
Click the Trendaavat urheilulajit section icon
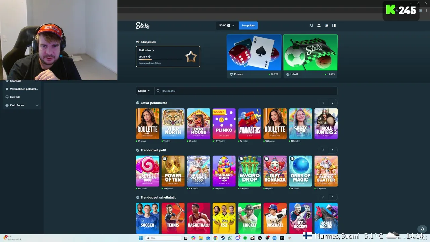pyautogui.click(x=138, y=197)
